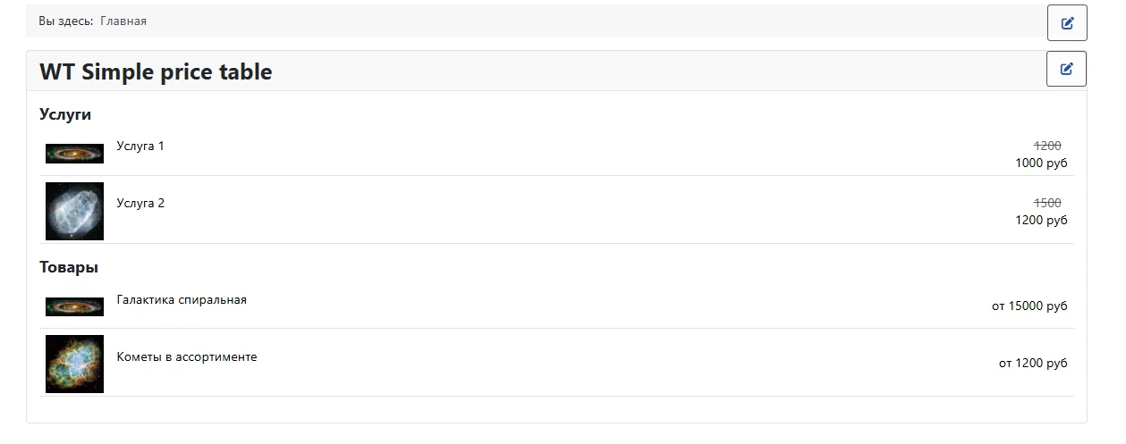Click the Товары section heading
1126x444 pixels.
pyautogui.click(x=69, y=267)
